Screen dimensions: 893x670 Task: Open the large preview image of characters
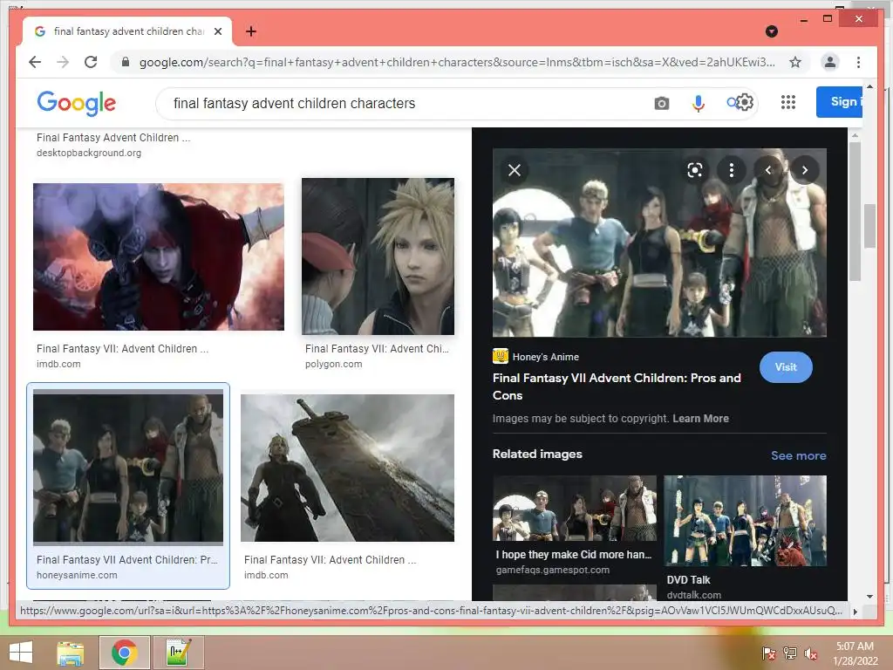tap(659, 243)
